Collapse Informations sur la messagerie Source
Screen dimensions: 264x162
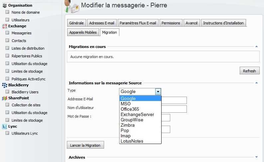coord(256,83)
